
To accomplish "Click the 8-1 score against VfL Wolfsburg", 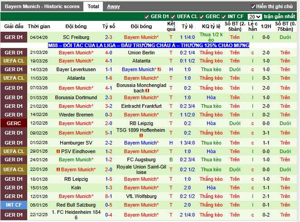I will (x=109, y=196).
